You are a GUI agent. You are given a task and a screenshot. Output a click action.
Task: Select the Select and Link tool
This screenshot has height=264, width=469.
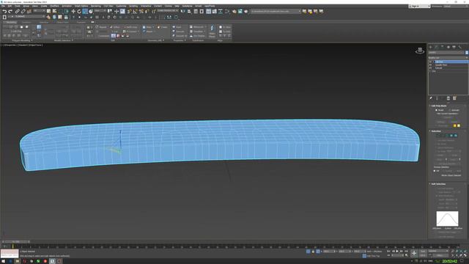(18, 12)
